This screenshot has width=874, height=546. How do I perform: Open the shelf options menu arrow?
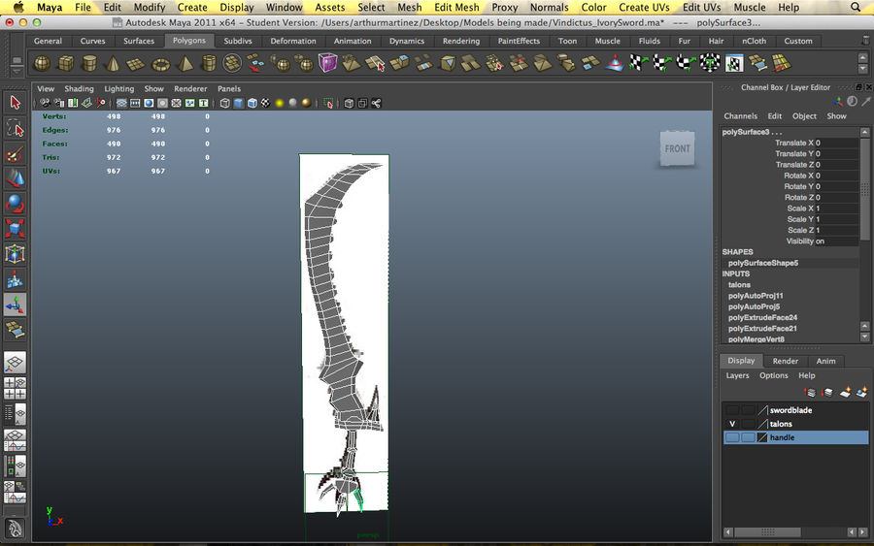(x=17, y=72)
